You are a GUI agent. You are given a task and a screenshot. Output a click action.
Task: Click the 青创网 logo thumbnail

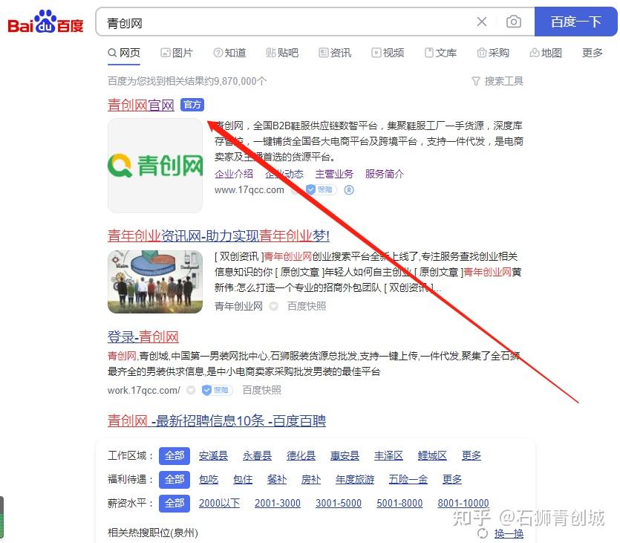coord(155,166)
